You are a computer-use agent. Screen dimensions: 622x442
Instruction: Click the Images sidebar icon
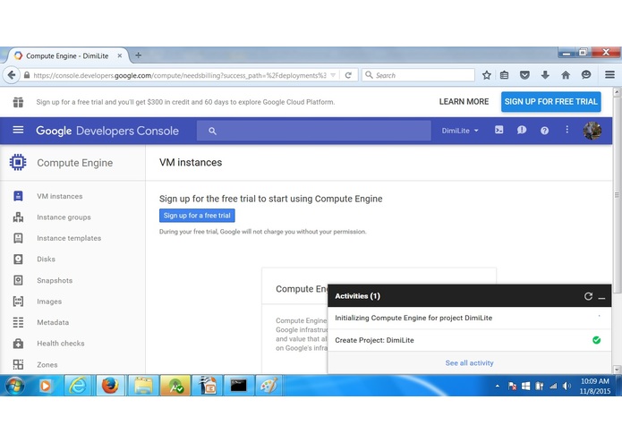pyautogui.click(x=18, y=302)
